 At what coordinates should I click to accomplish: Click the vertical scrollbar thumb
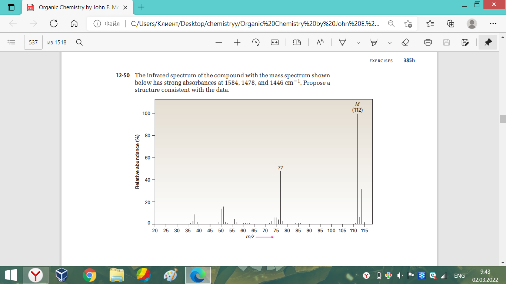point(503,119)
